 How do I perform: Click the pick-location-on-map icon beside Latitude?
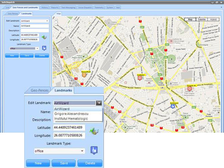(44, 37)
